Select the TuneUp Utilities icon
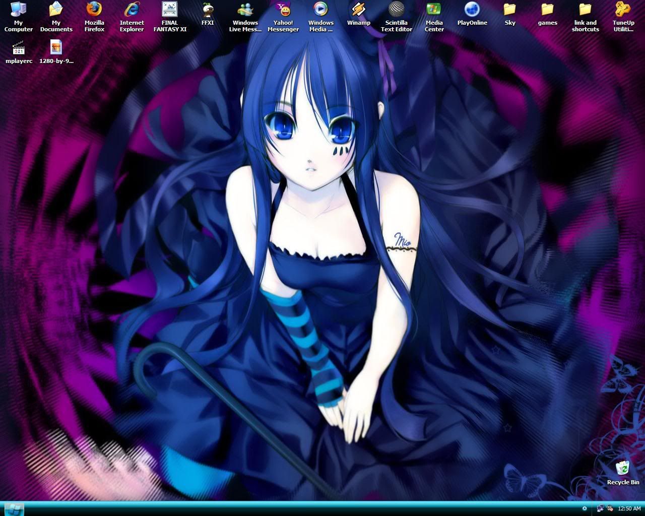Screen dimensions: 645x516 click(x=623, y=16)
